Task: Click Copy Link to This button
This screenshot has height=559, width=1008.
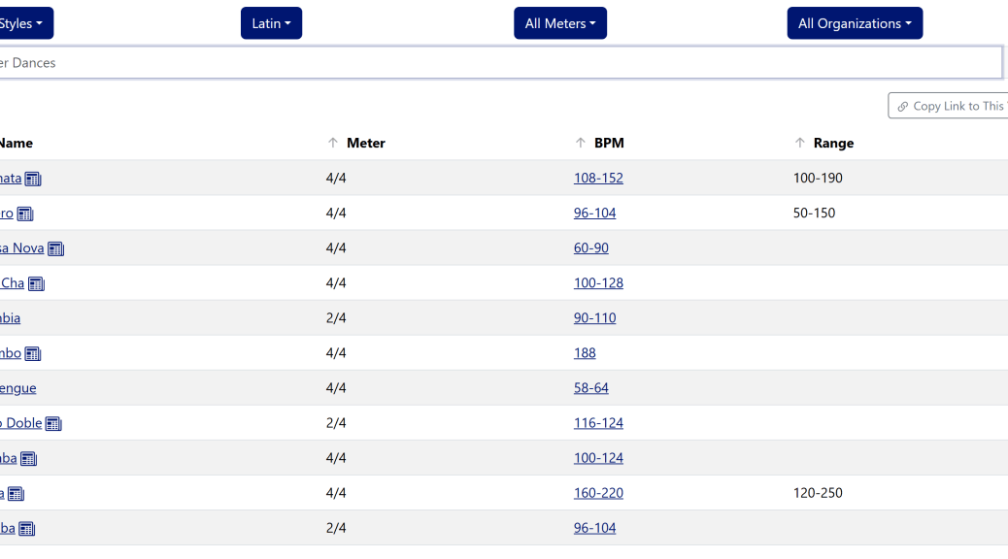Action: pyautogui.click(x=948, y=106)
